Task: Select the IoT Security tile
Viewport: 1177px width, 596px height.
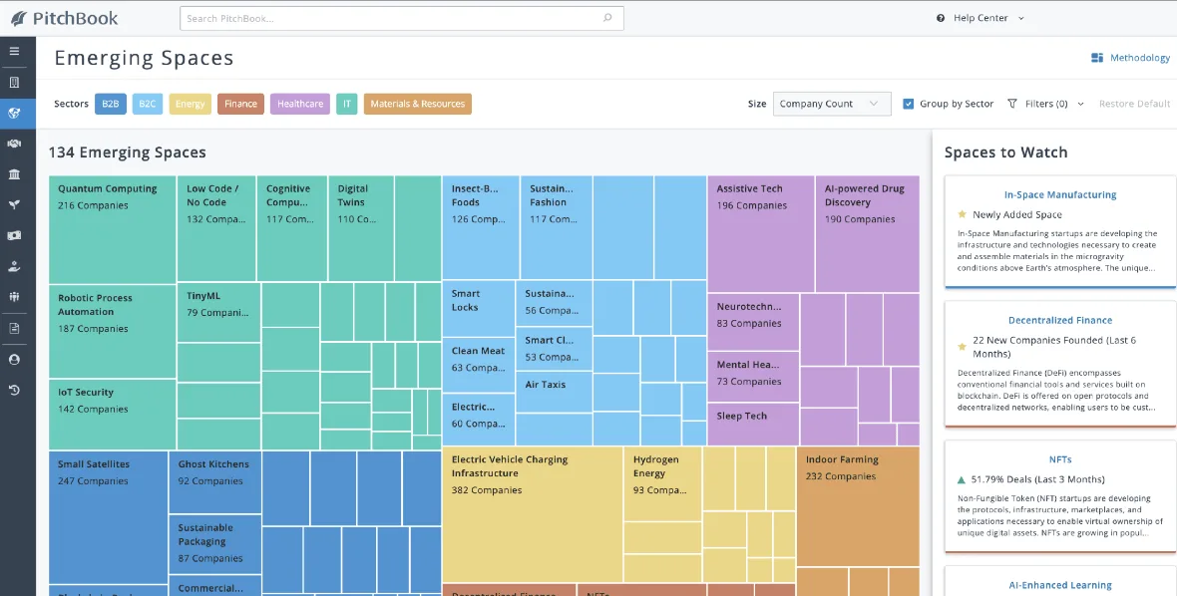Action: click(x=113, y=415)
